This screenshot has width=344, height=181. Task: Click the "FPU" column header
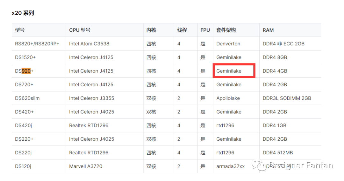(205, 30)
